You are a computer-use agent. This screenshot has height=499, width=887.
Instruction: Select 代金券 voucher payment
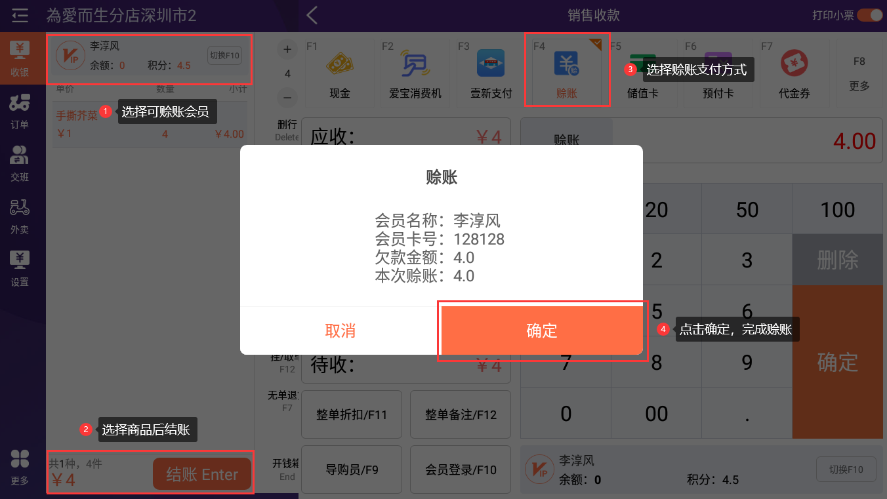pyautogui.click(x=794, y=73)
